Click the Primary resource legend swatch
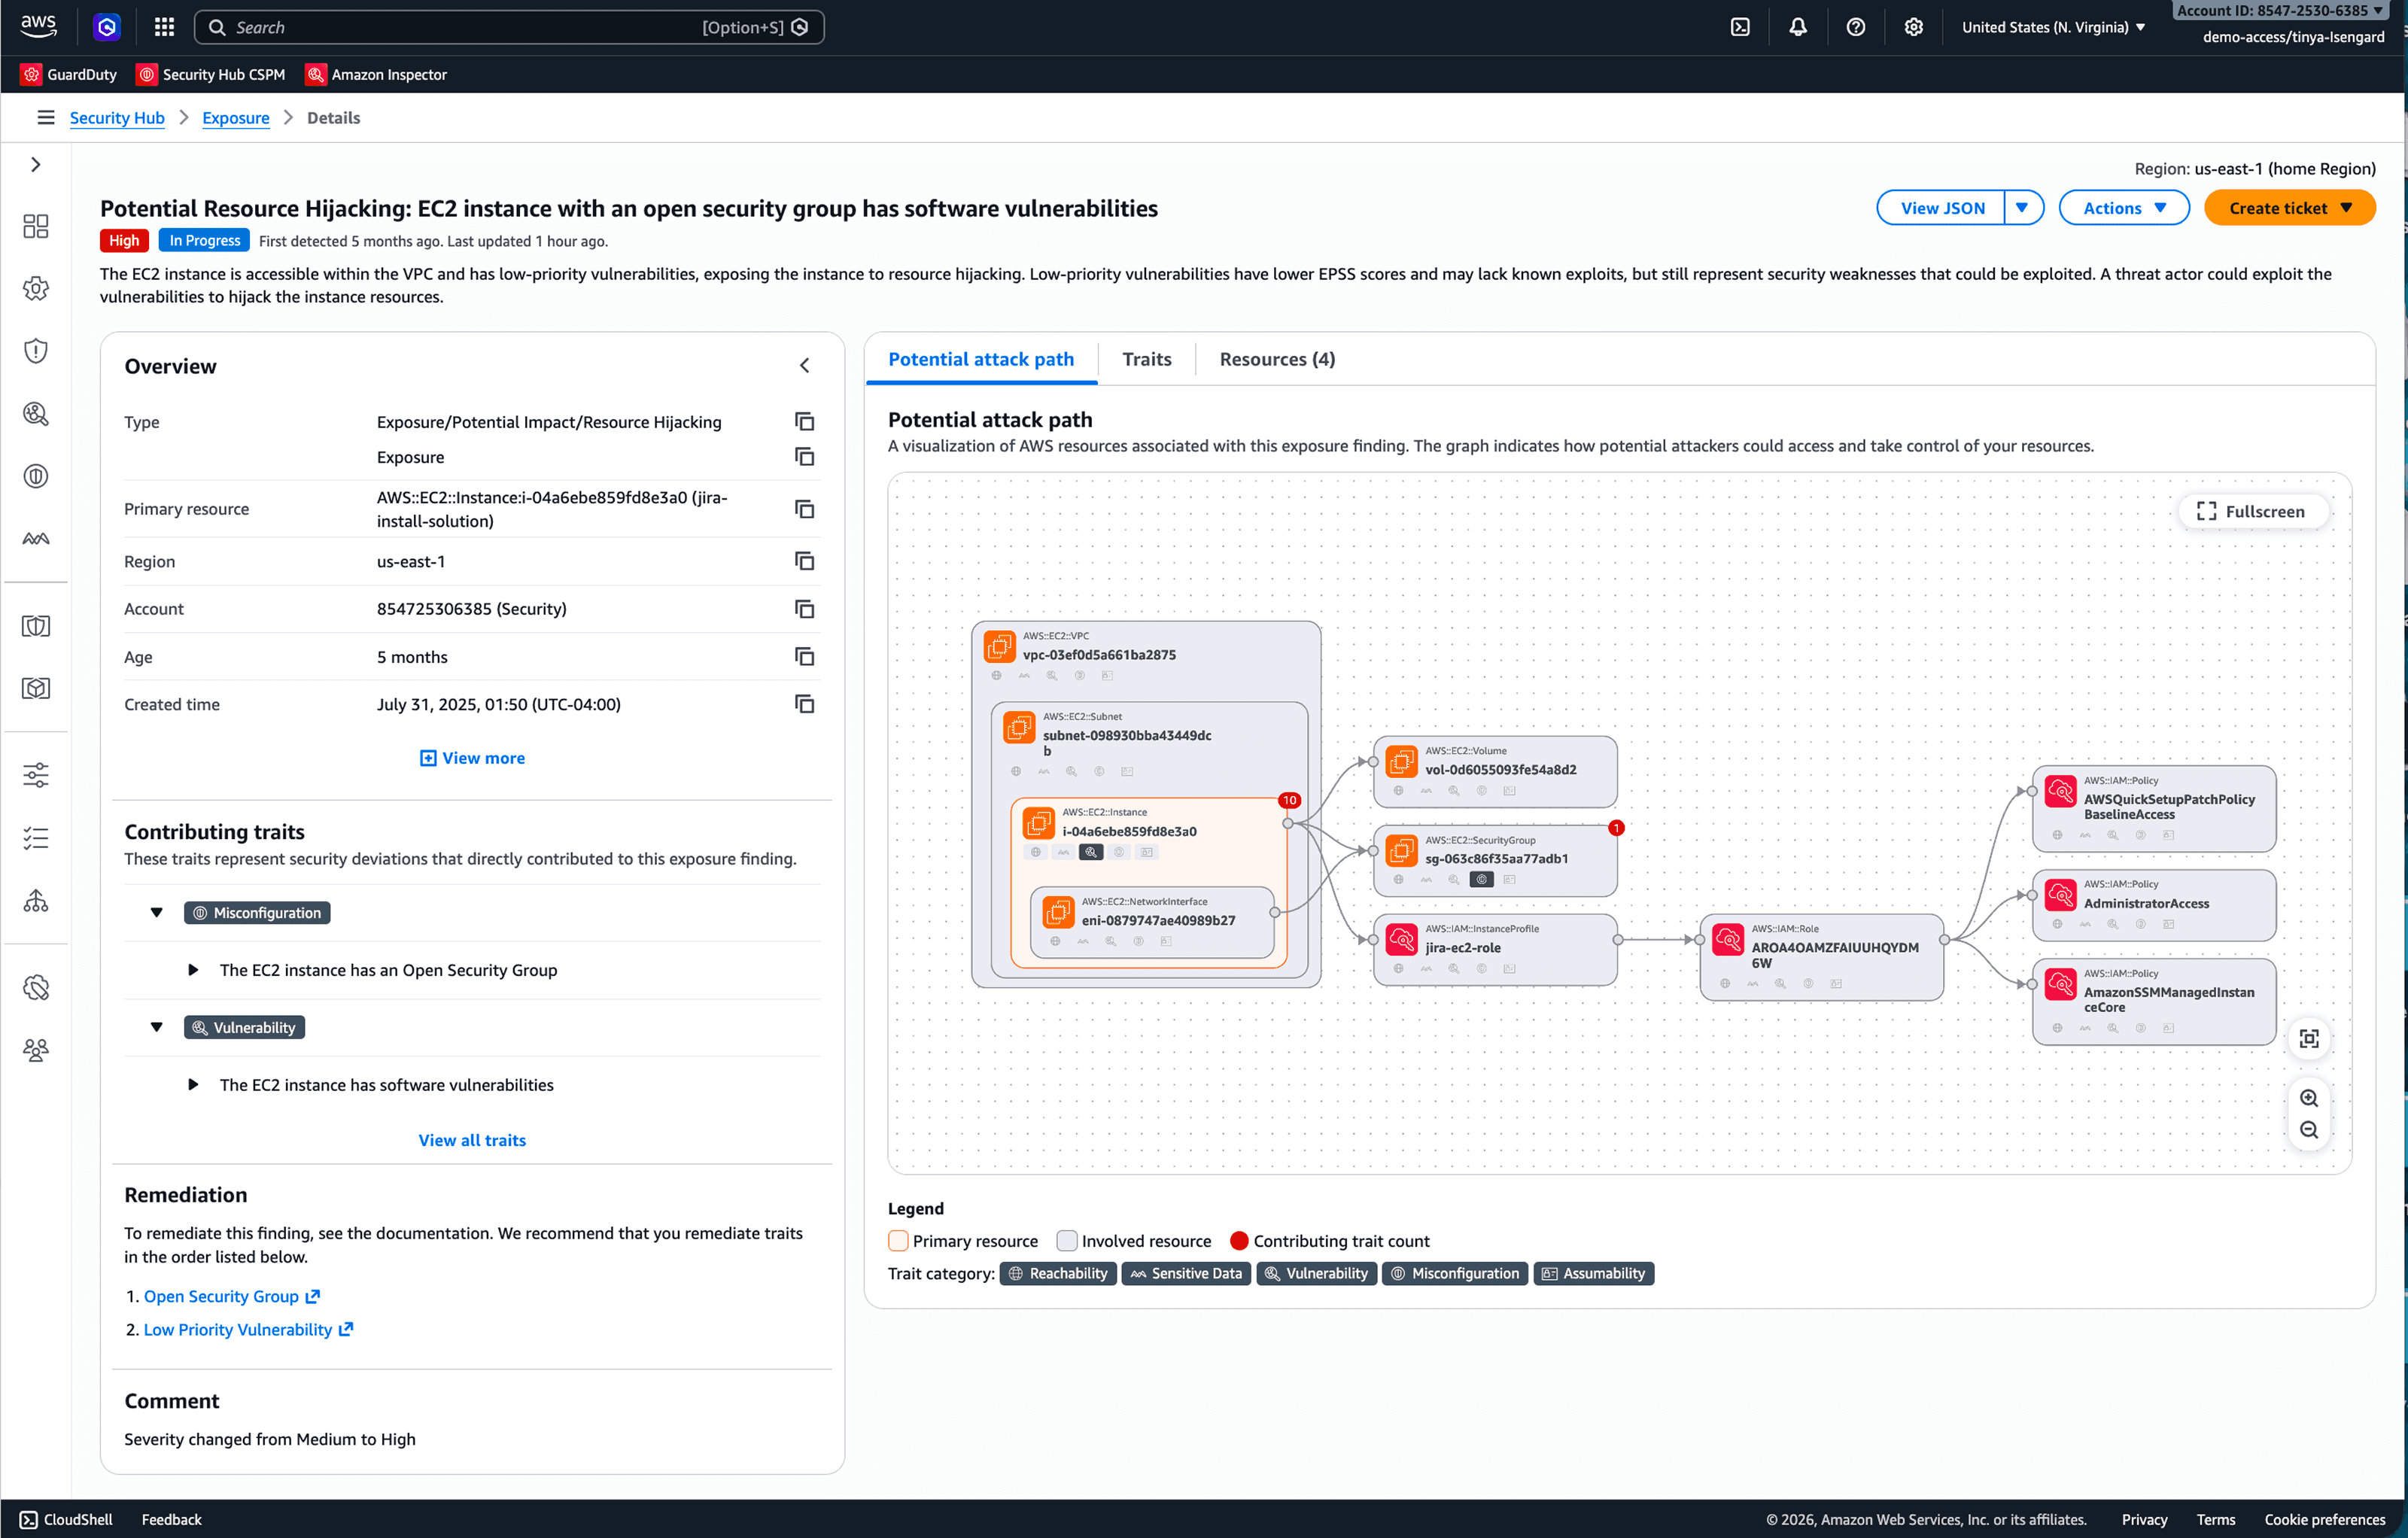Viewport: 2408px width, 1538px height. (x=898, y=1241)
